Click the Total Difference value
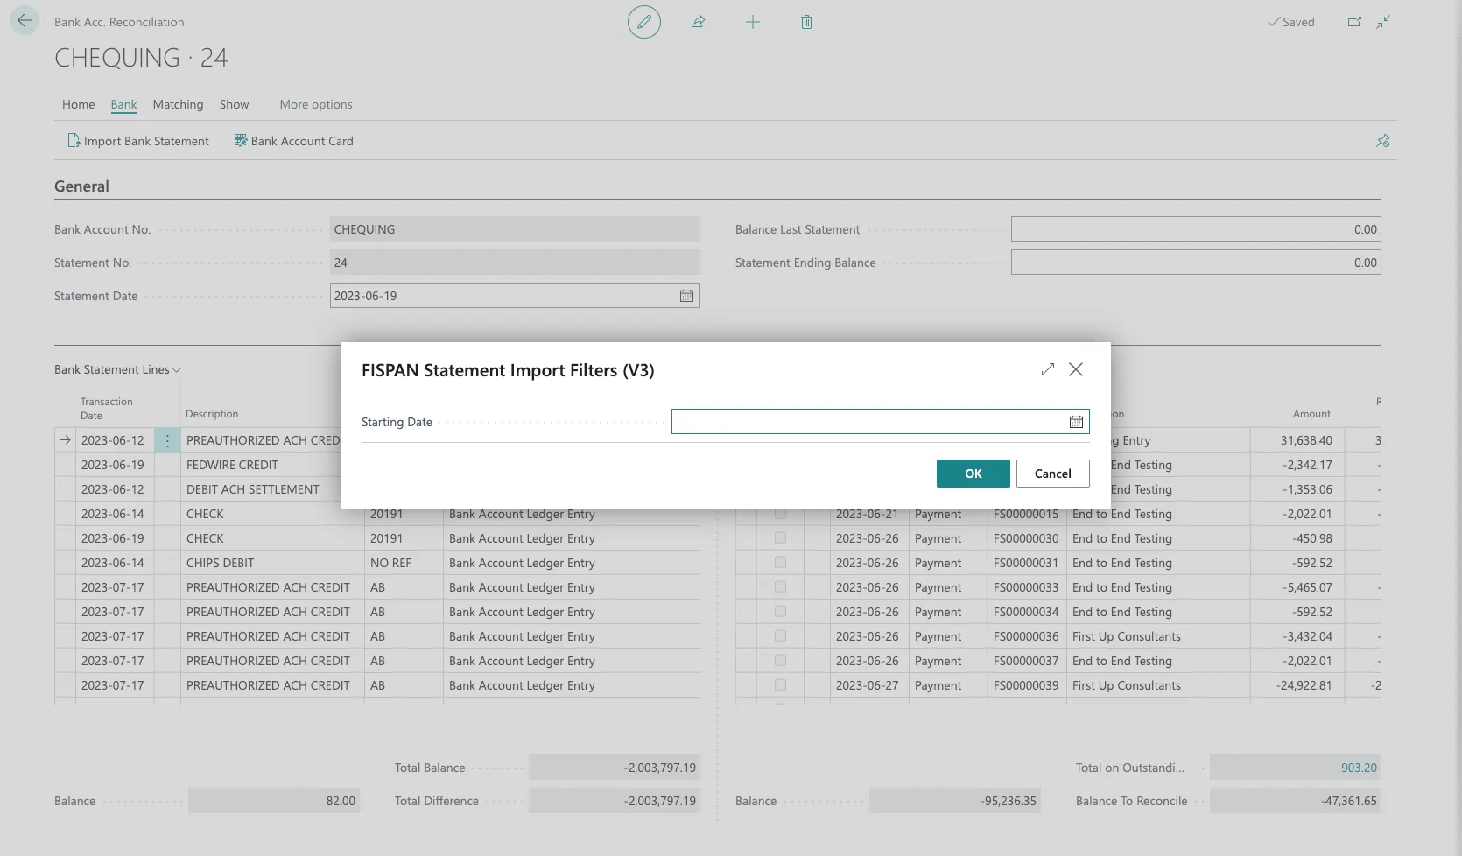The height and width of the screenshot is (856, 1462). pyautogui.click(x=615, y=801)
